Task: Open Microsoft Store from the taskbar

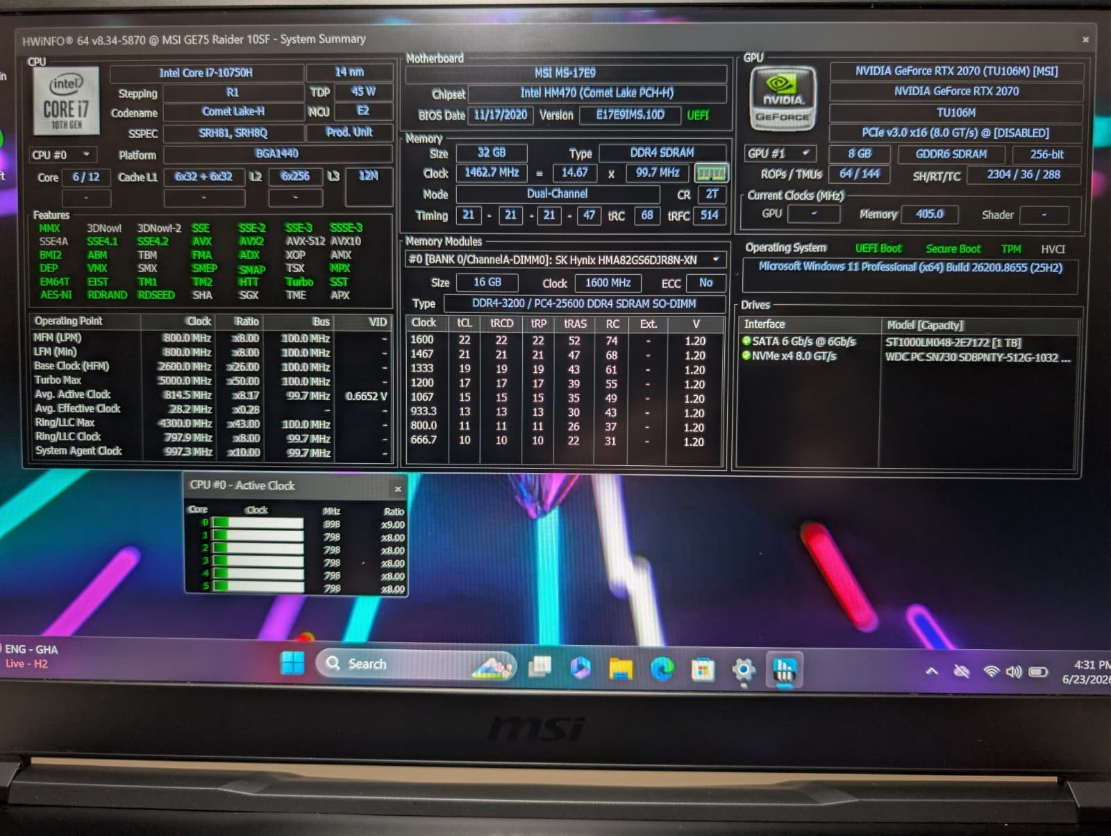Action: (703, 670)
